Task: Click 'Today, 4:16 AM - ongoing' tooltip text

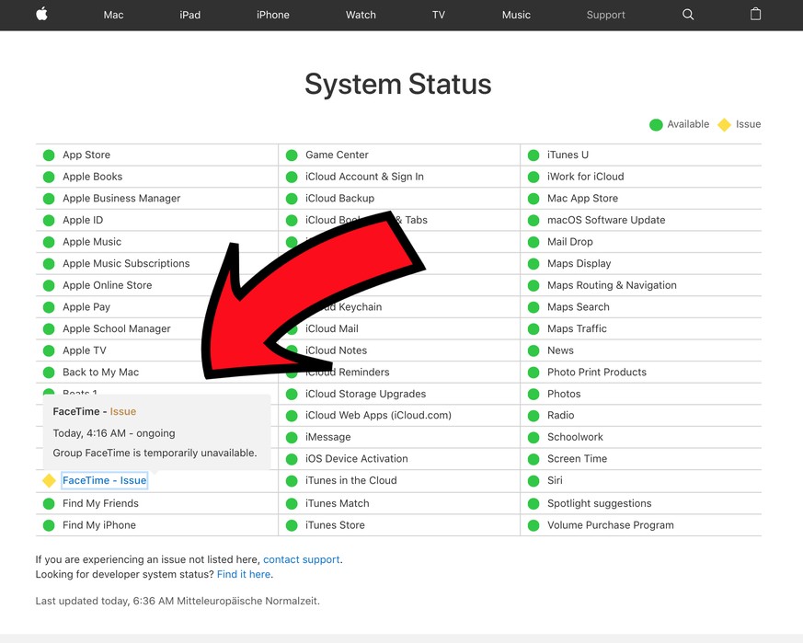Action: click(x=114, y=433)
